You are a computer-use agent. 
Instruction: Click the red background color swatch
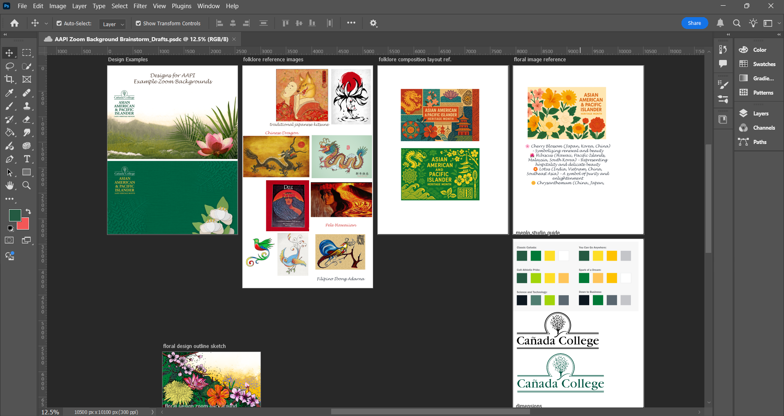[x=24, y=225]
